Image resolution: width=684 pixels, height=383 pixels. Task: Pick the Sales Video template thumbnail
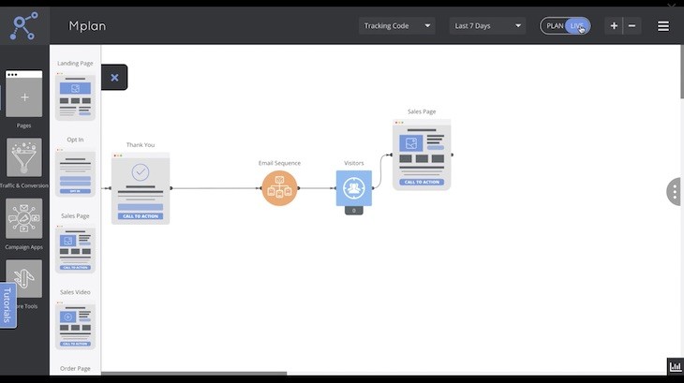click(x=75, y=325)
